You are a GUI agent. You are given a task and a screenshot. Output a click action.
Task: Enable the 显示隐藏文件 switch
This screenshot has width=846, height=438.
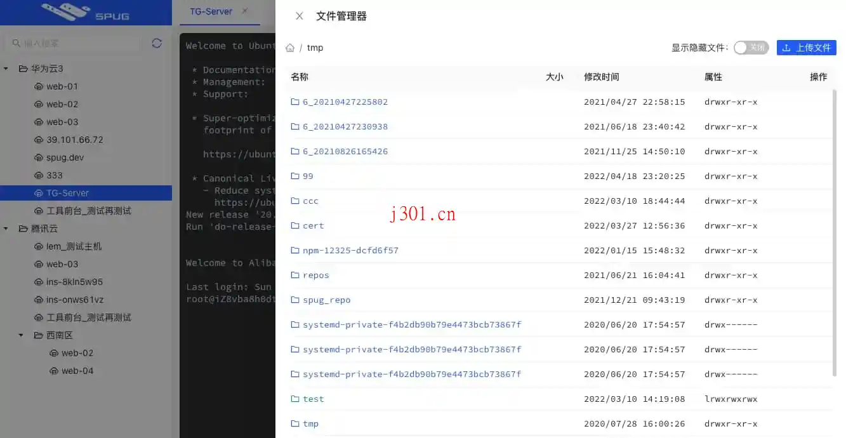pos(751,47)
